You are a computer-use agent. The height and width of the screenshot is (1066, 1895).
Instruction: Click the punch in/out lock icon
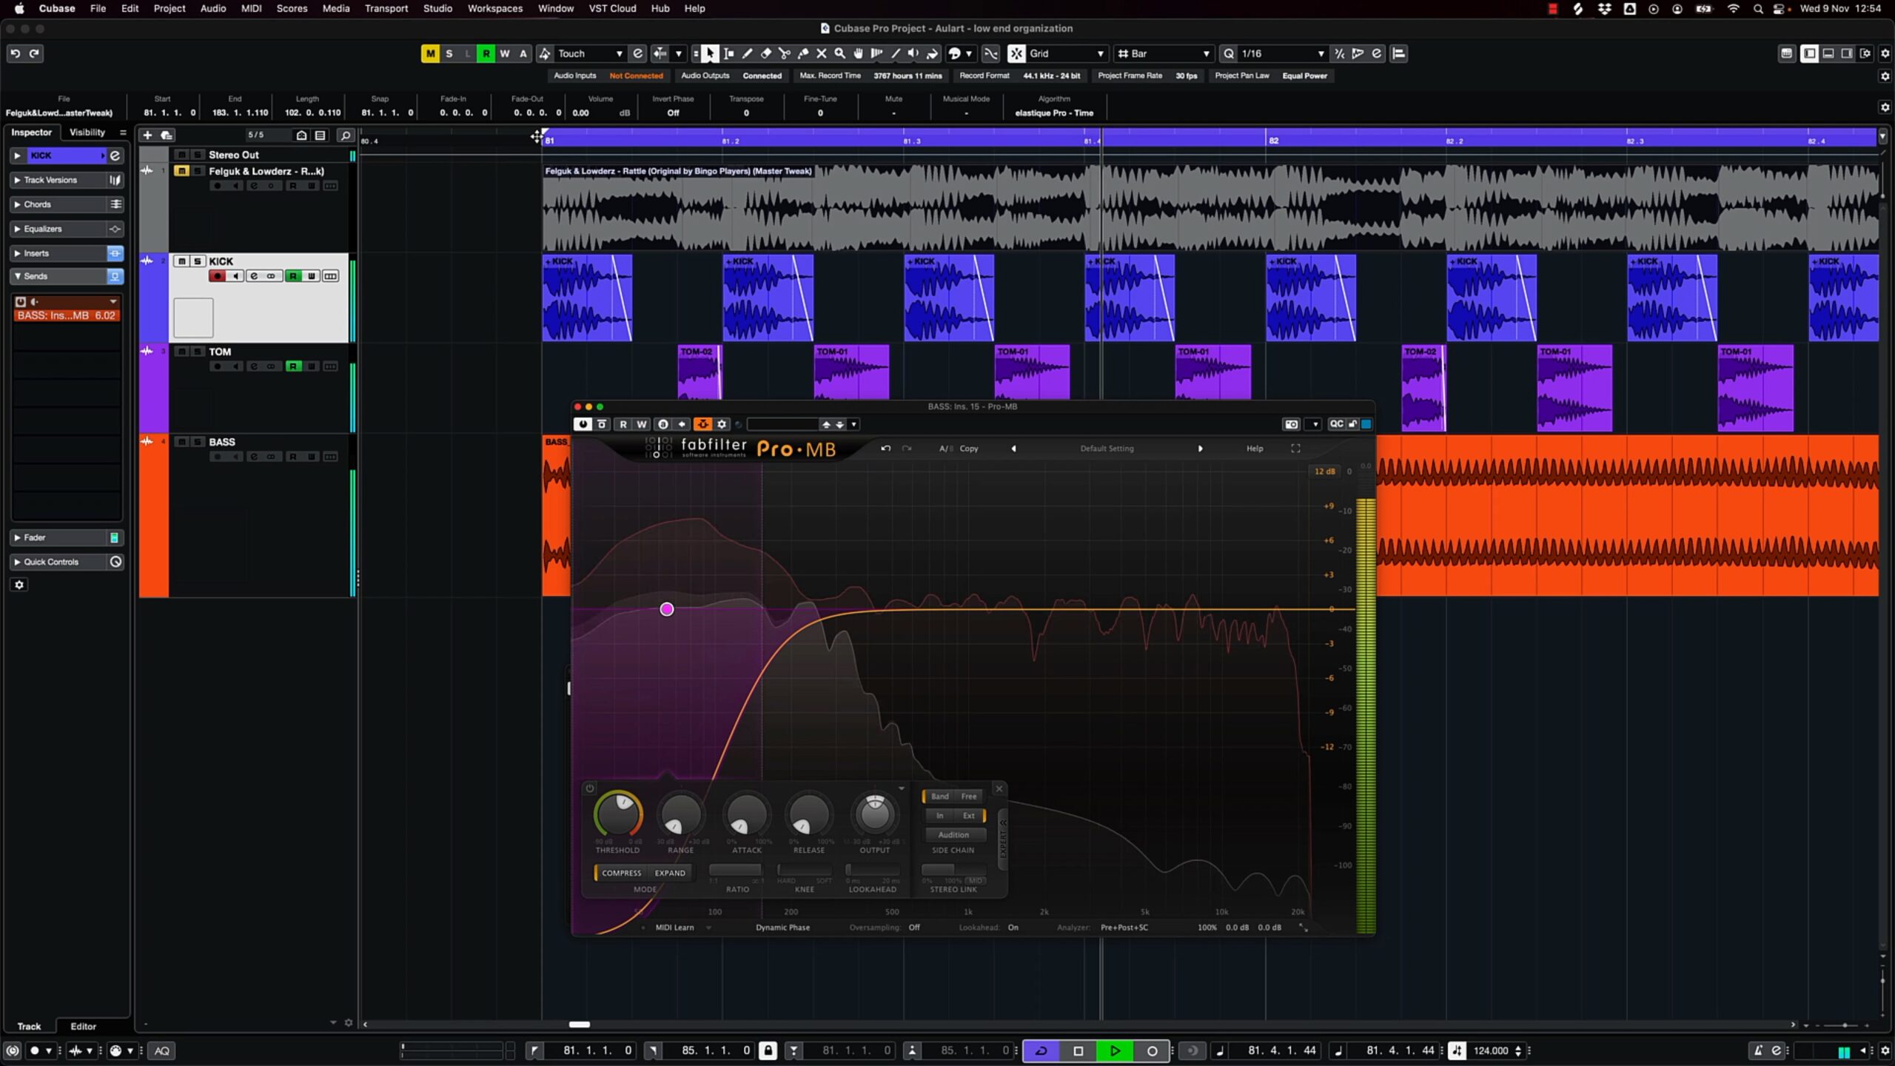click(x=768, y=1050)
